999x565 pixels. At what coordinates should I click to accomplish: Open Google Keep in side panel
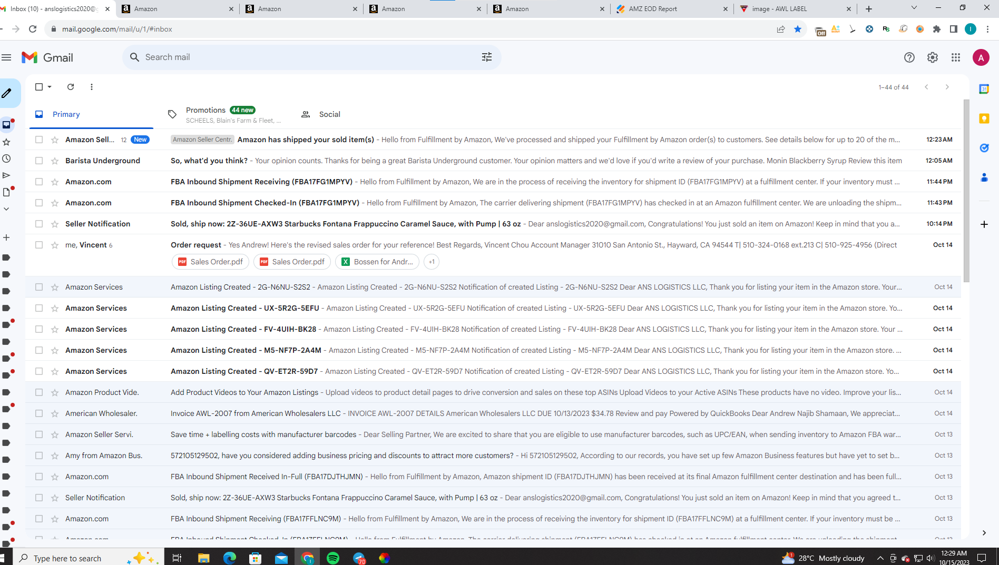tap(984, 118)
